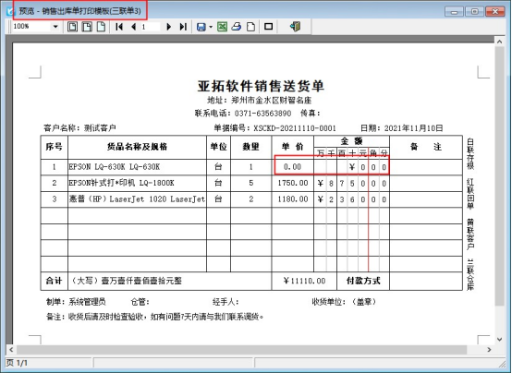512x373 pixels.
Task: Click the printer icon to print
Action: (237, 27)
